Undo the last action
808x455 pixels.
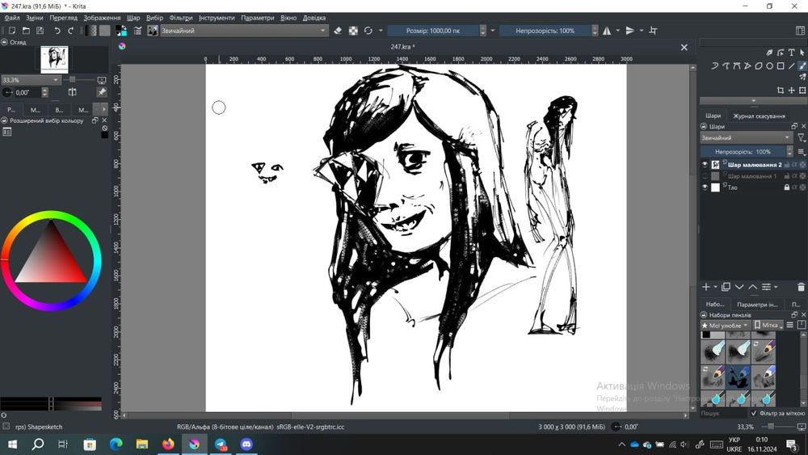[57, 31]
